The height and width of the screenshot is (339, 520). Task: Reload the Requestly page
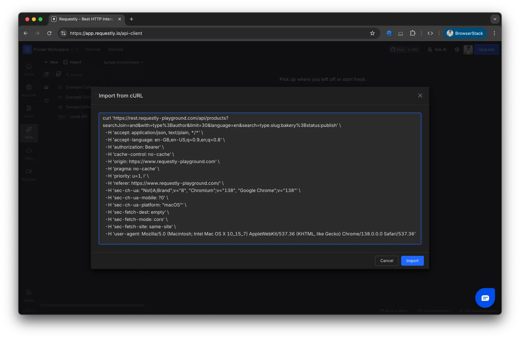49,33
